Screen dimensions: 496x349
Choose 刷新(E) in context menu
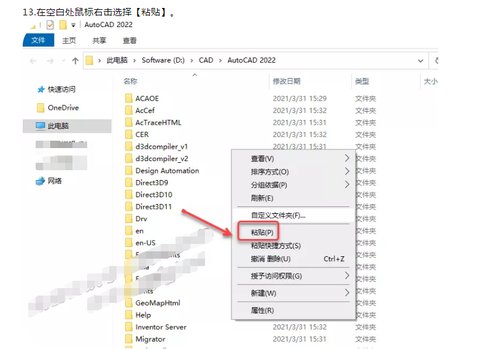(x=293, y=198)
